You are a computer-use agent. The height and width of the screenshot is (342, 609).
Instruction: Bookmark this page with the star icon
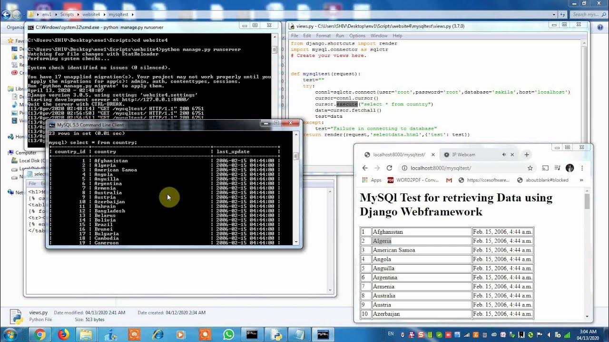(x=530, y=168)
